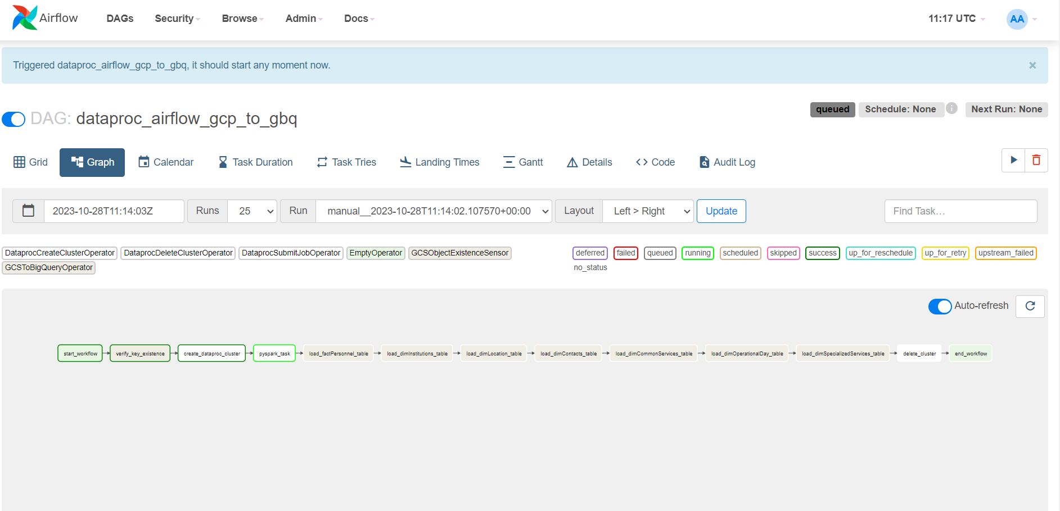Click the Airflow logo
The image size is (1060, 511).
24,17
